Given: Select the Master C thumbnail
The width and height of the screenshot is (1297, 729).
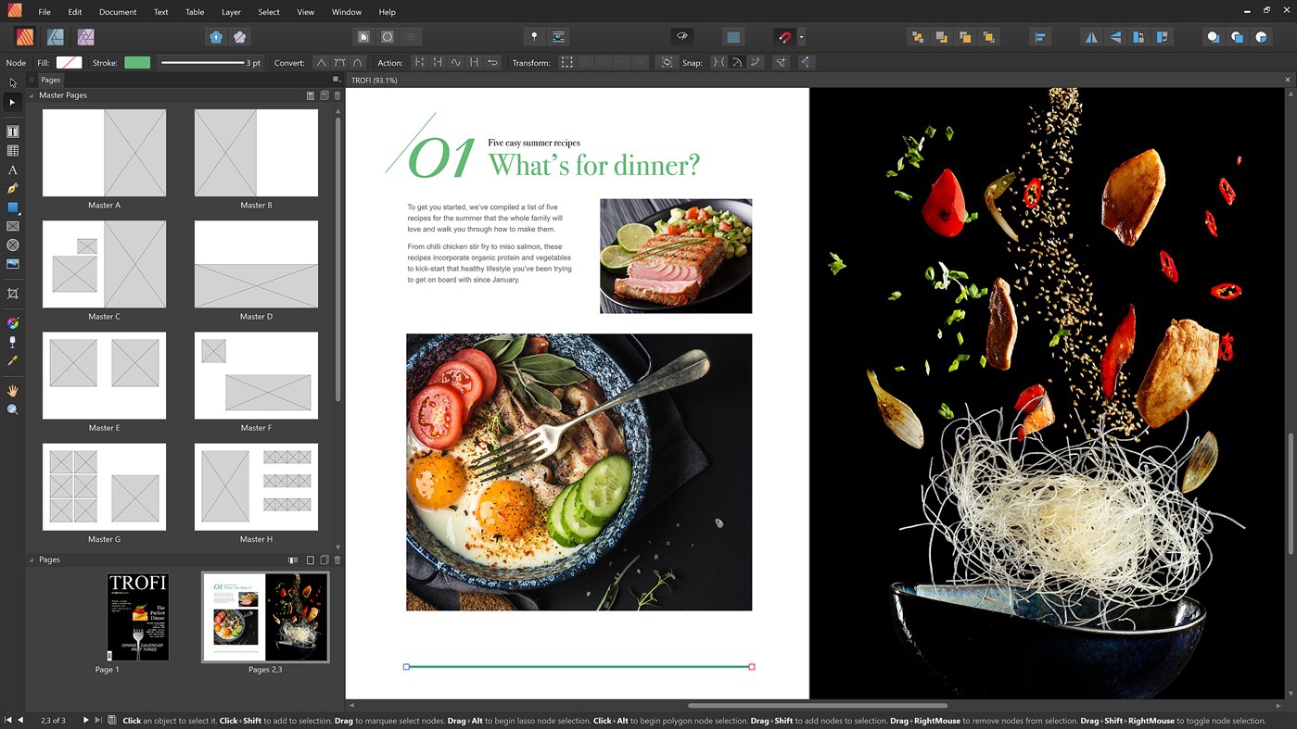Looking at the screenshot, I should 104,265.
